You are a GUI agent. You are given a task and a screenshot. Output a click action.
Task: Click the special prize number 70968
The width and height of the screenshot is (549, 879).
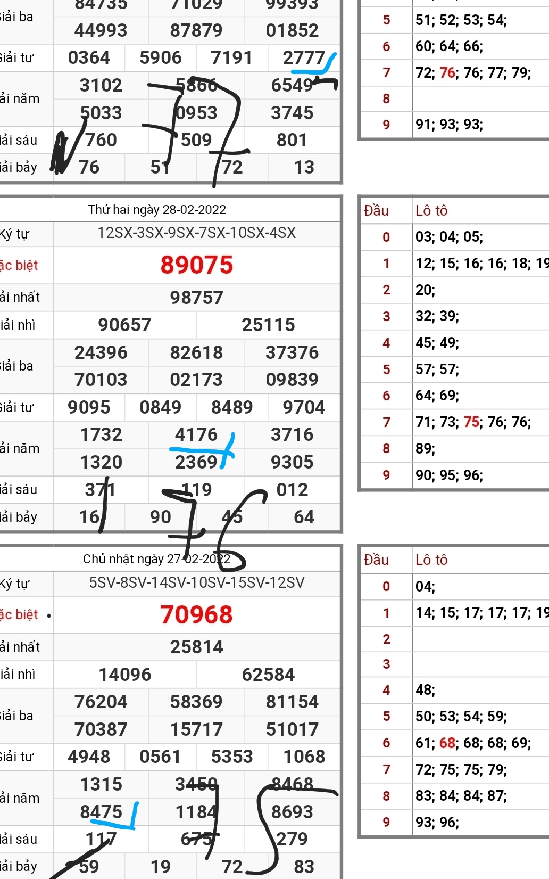pos(196,614)
